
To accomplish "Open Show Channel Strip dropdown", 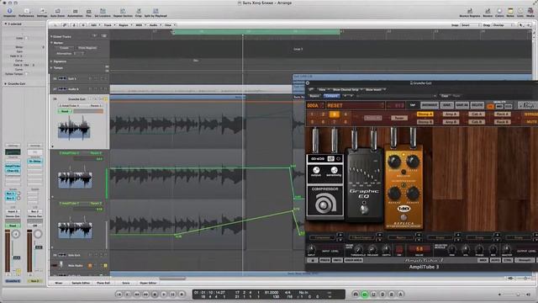I will [x=346, y=90].
